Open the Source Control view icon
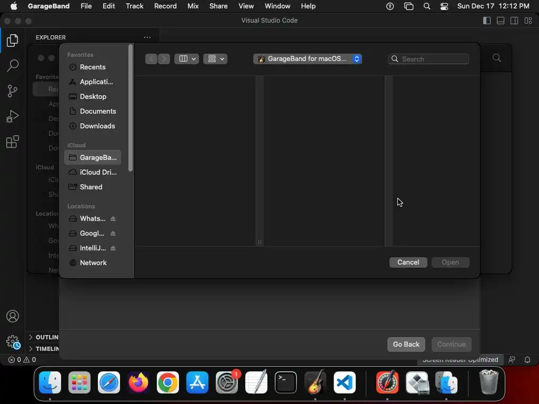The width and height of the screenshot is (539, 404). click(x=13, y=91)
